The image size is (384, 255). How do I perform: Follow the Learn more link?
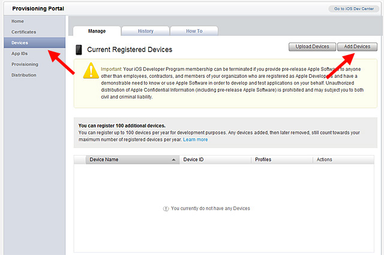[196, 139]
